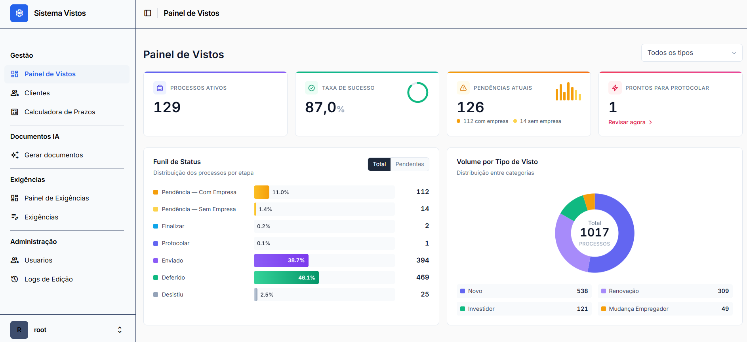Click the Investidor legend color swatch
Image resolution: width=747 pixels, height=342 pixels.
click(462, 309)
